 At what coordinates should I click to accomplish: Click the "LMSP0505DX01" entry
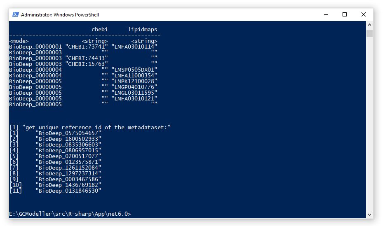134,70
